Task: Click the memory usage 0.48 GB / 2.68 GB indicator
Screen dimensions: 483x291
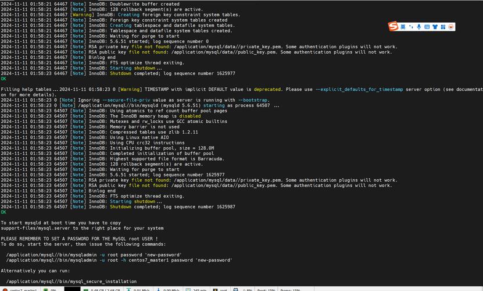Action: pos(102,290)
